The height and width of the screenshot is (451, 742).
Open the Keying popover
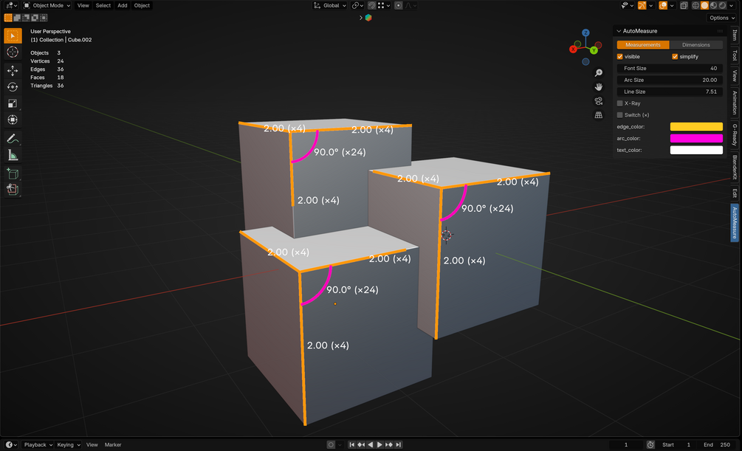pyautogui.click(x=69, y=445)
